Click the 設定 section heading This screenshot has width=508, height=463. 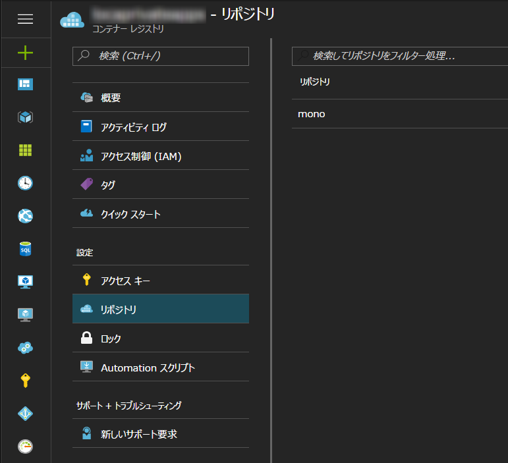[84, 252]
